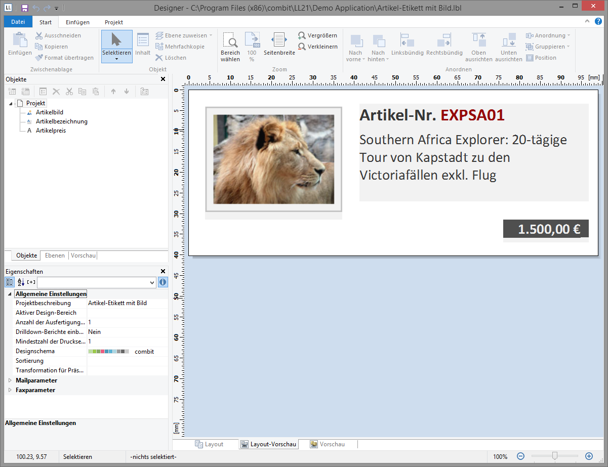Click the Verkleinern magnifier icon

(x=302, y=47)
